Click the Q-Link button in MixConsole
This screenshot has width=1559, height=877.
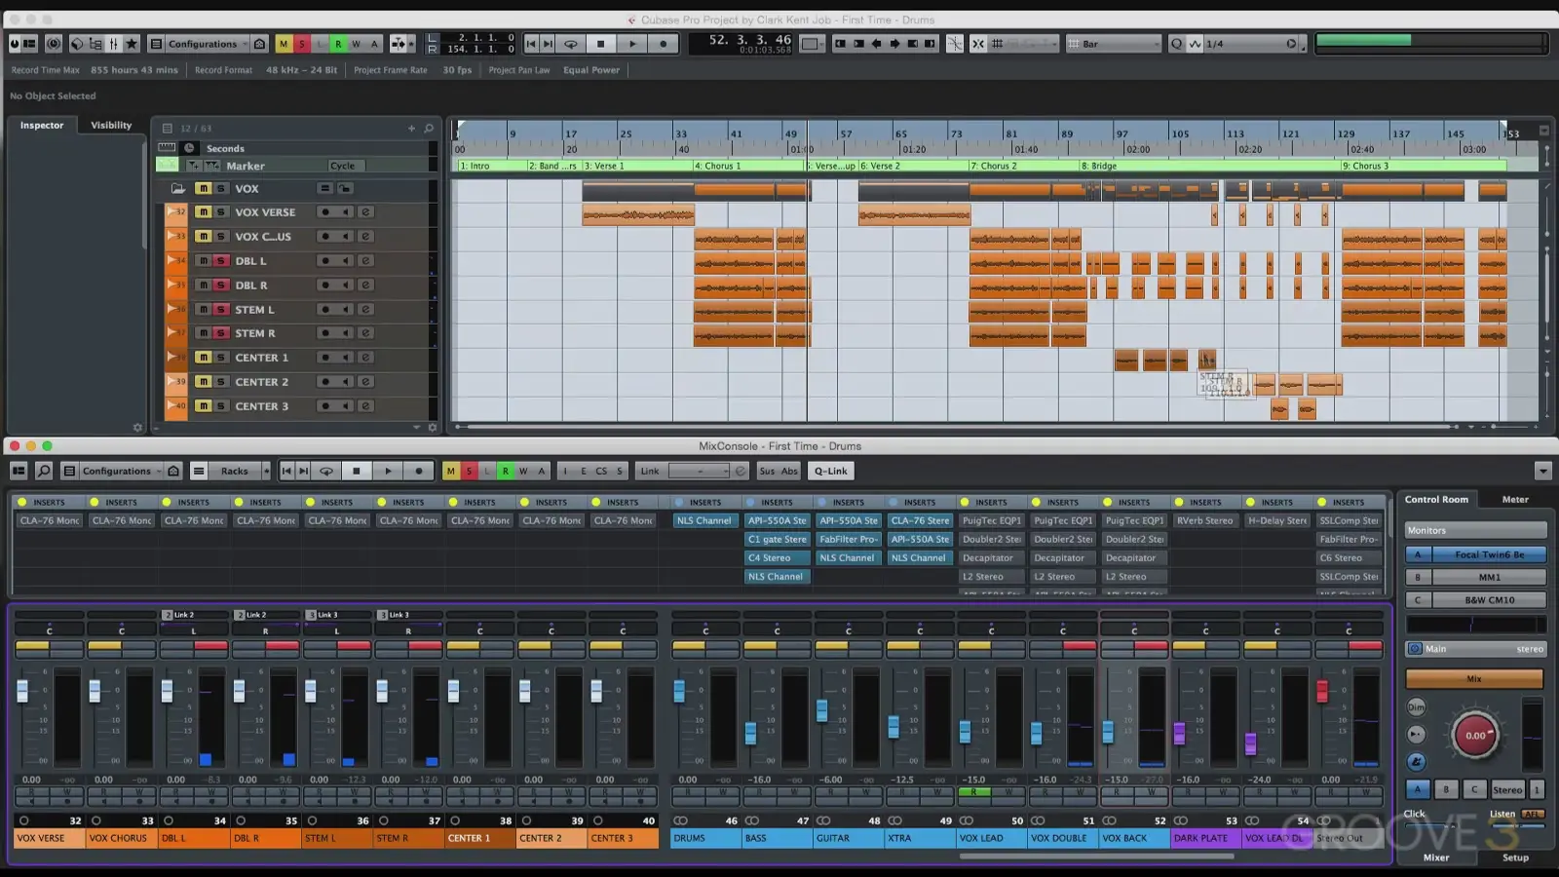[830, 472]
